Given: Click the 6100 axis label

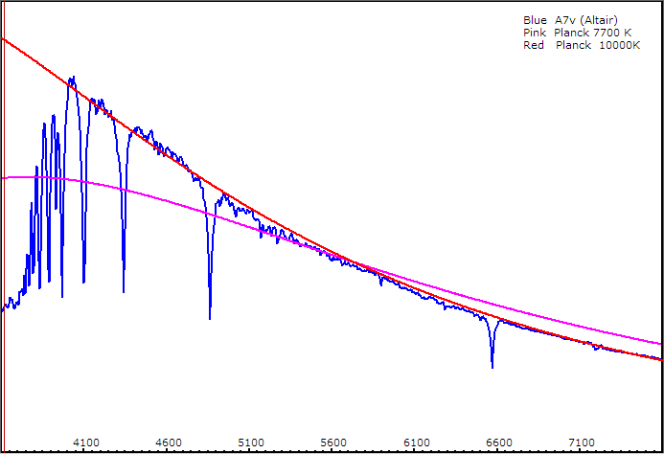Looking at the screenshot, I should 416,443.
